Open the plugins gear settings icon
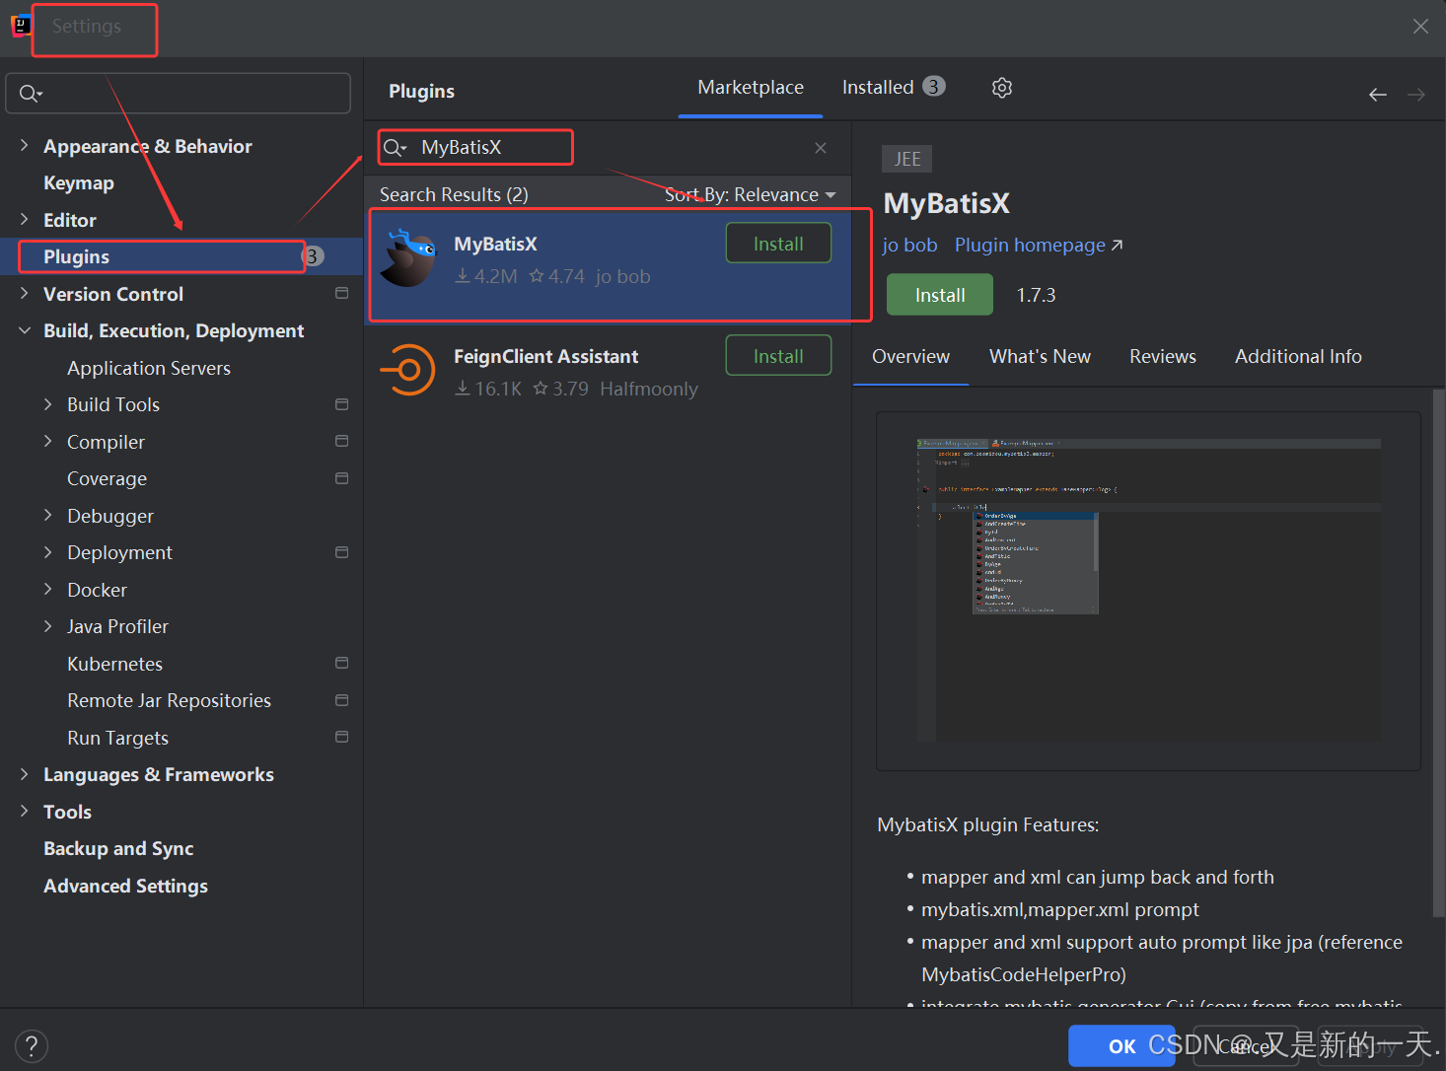Viewport: 1446px width, 1071px height. [x=1002, y=88]
